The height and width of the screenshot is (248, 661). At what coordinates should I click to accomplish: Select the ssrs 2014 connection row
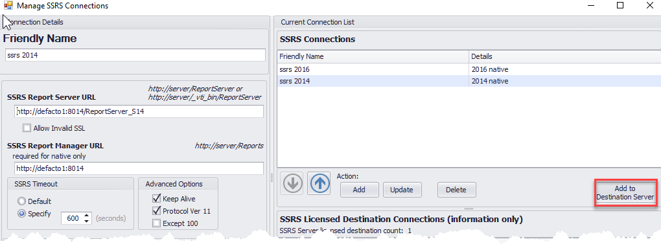point(469,81)
